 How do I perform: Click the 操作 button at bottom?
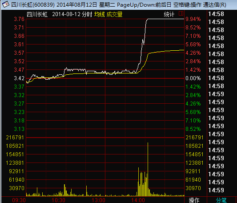pyautogui.click(x=194, y=200)
